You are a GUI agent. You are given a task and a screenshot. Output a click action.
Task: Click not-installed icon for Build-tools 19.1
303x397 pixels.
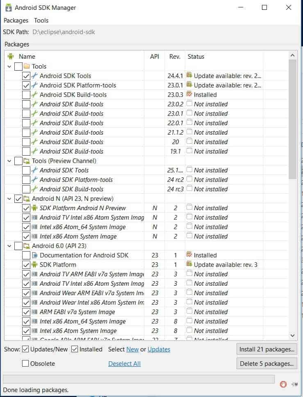pyautogui.click(x=189, y=151)
